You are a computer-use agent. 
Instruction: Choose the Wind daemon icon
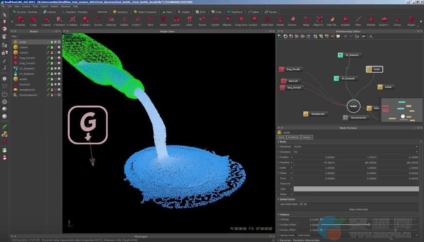(150, 19)
